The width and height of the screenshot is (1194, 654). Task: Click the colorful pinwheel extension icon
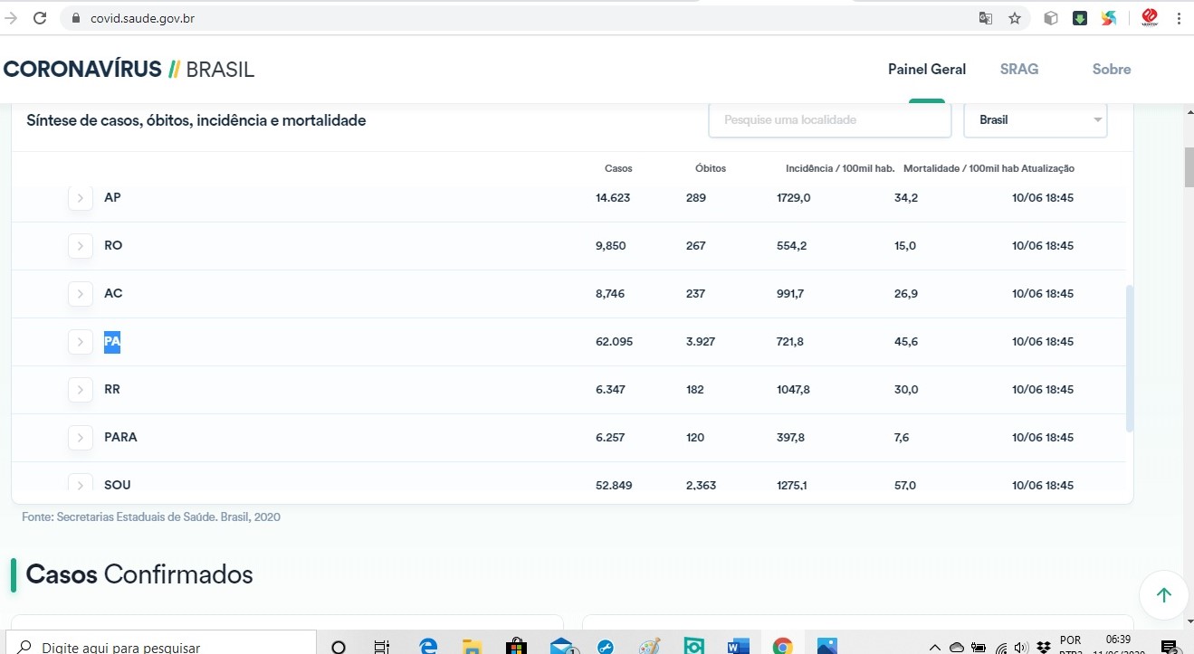pos(1109,18)
